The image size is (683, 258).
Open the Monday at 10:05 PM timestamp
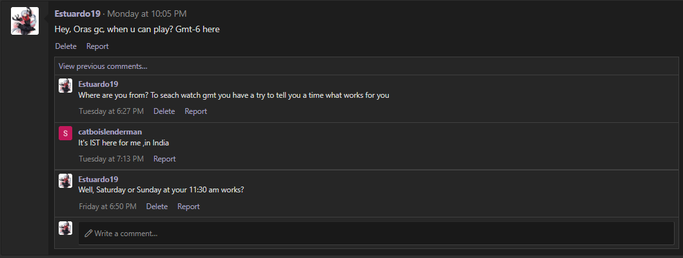[147, 14]
